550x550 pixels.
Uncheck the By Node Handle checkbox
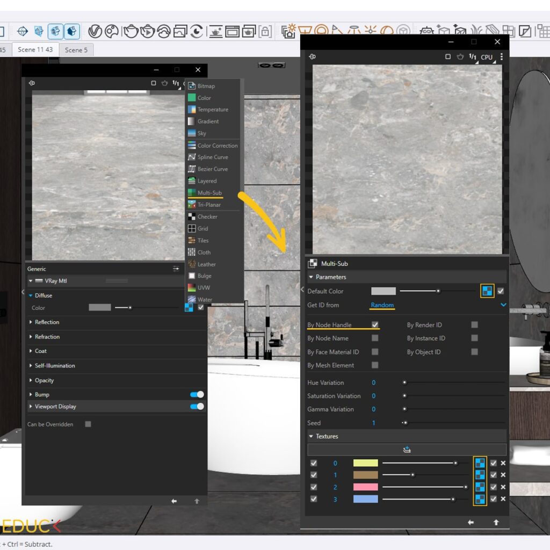click(x=375, y=325)
